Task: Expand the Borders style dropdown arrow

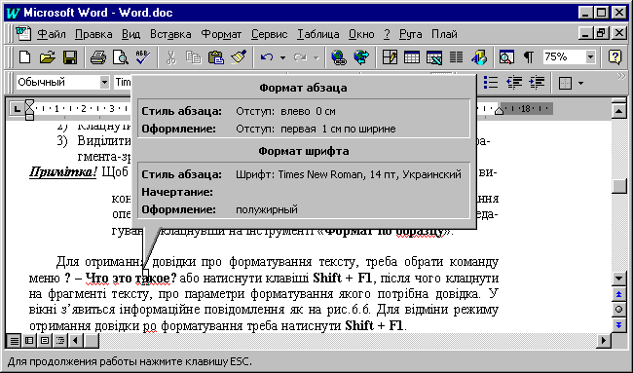Action: point(581,83)
